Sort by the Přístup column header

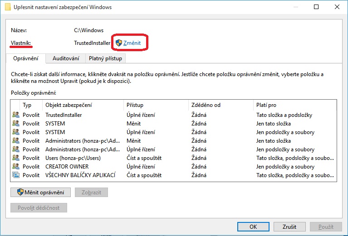coord(156,105)
